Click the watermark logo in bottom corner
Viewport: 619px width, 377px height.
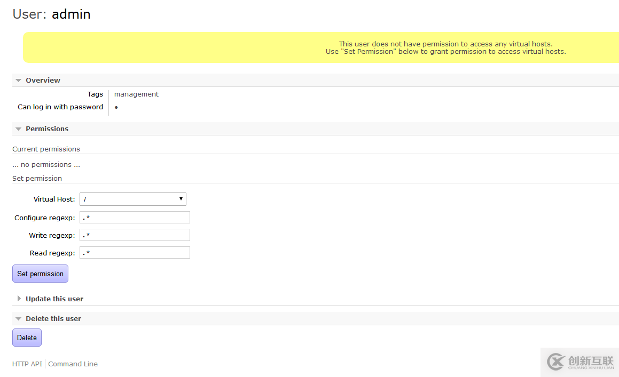(580, 362)
